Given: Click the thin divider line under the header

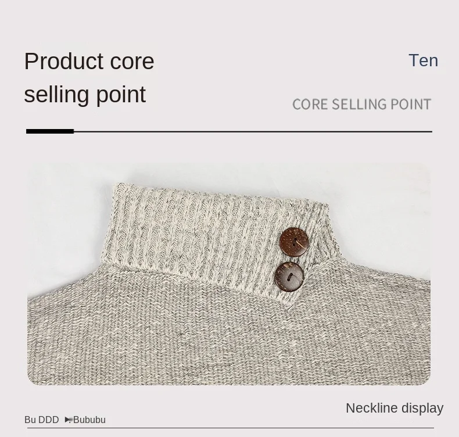Looking at the screenshot, I should 253,132.
